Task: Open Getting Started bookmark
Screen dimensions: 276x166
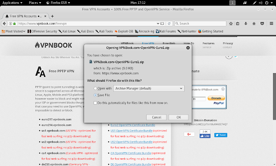Action: click(210, 31)
